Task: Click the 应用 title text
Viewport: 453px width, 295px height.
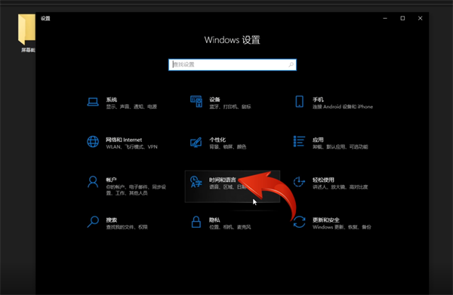Action: (318, 140)
